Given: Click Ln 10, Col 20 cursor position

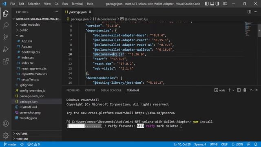Looking at the screenshot, I should pos(182,144).
